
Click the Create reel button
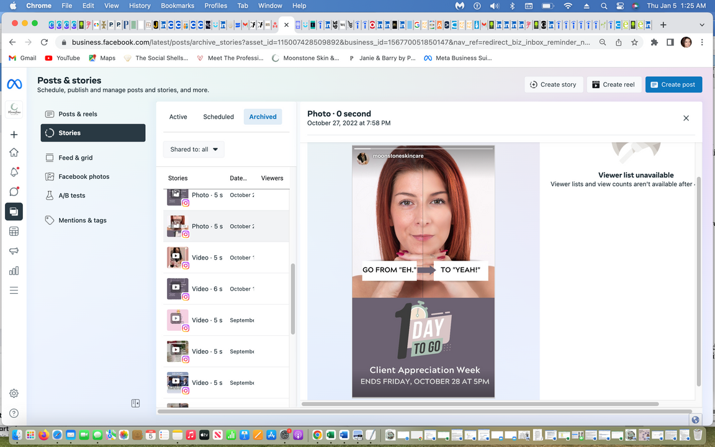click(x=613, y=84)
